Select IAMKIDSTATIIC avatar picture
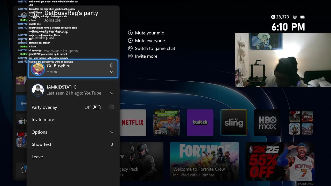 [38, 90]
